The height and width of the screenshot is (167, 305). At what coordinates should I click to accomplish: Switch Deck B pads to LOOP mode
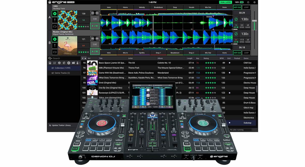point(246,53)
